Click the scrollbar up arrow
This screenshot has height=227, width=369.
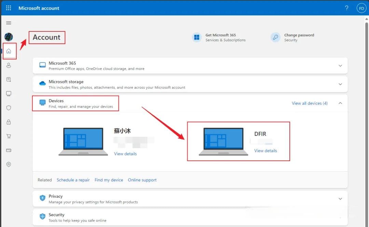(367, 19)
